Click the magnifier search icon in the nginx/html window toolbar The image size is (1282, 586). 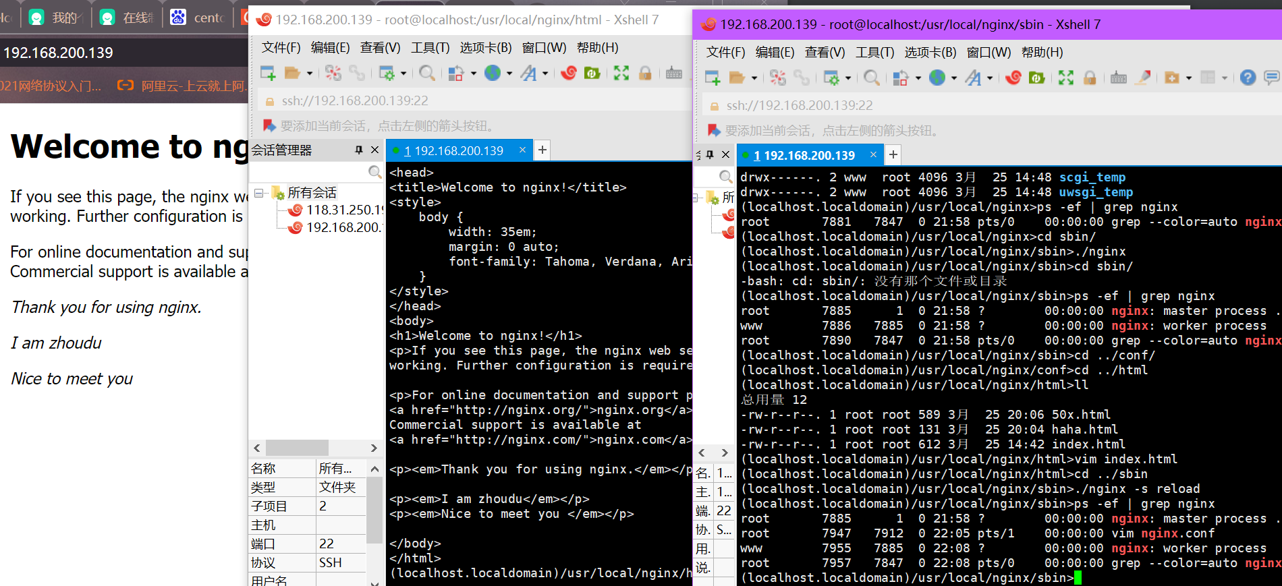[426, 73]
